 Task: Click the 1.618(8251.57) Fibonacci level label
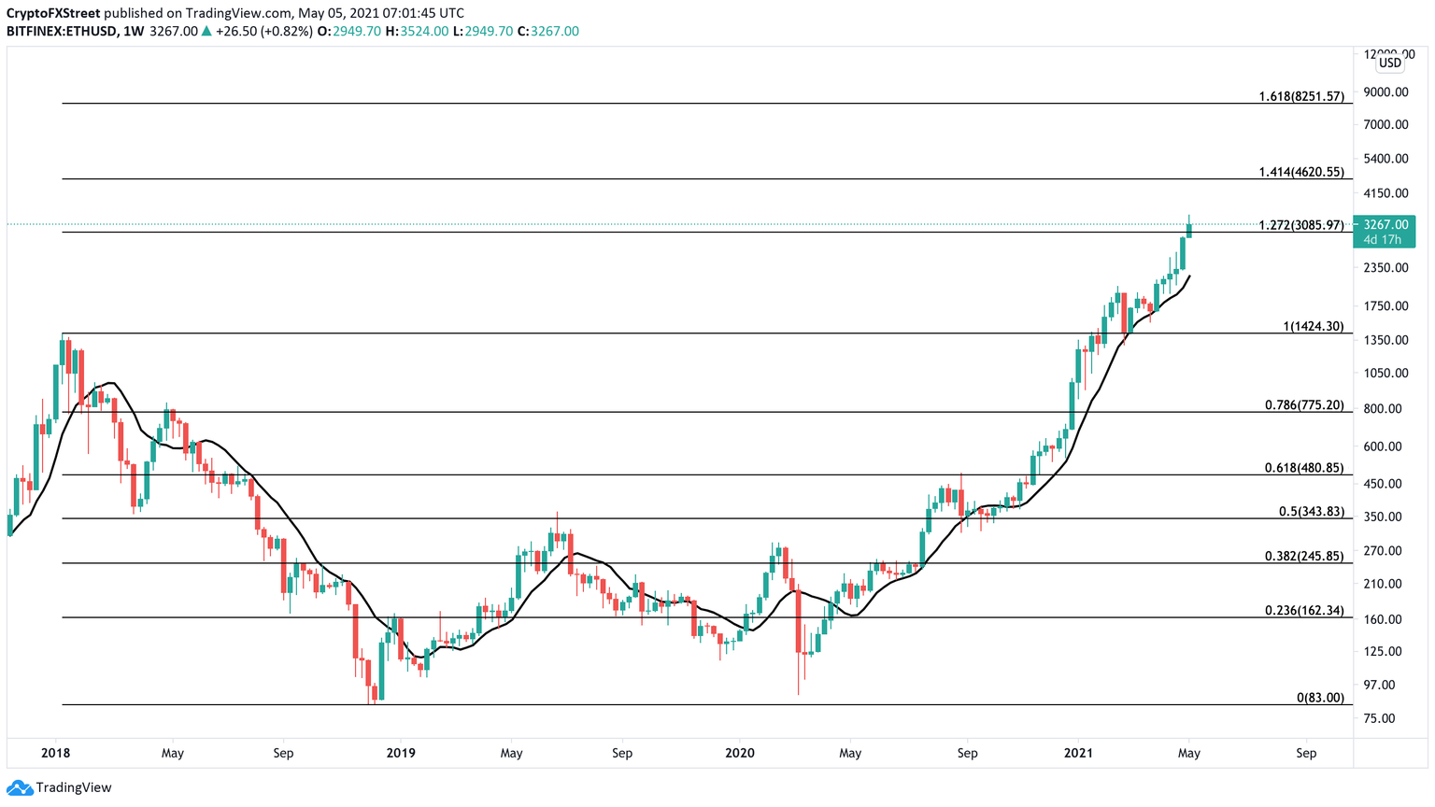click(1300, 96)
